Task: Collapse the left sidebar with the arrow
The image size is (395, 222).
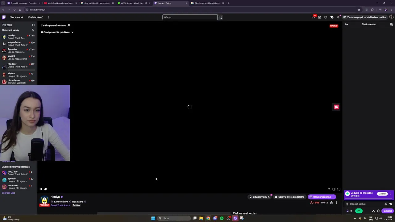Action: tap(33, 25)
